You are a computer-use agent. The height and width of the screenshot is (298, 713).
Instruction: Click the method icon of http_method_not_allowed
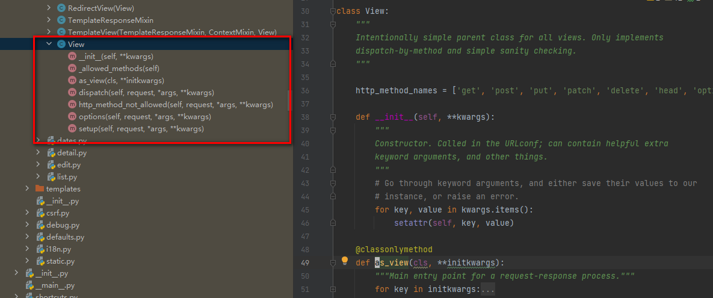pos(72,105)
